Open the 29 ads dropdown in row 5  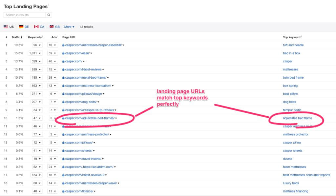52,78
